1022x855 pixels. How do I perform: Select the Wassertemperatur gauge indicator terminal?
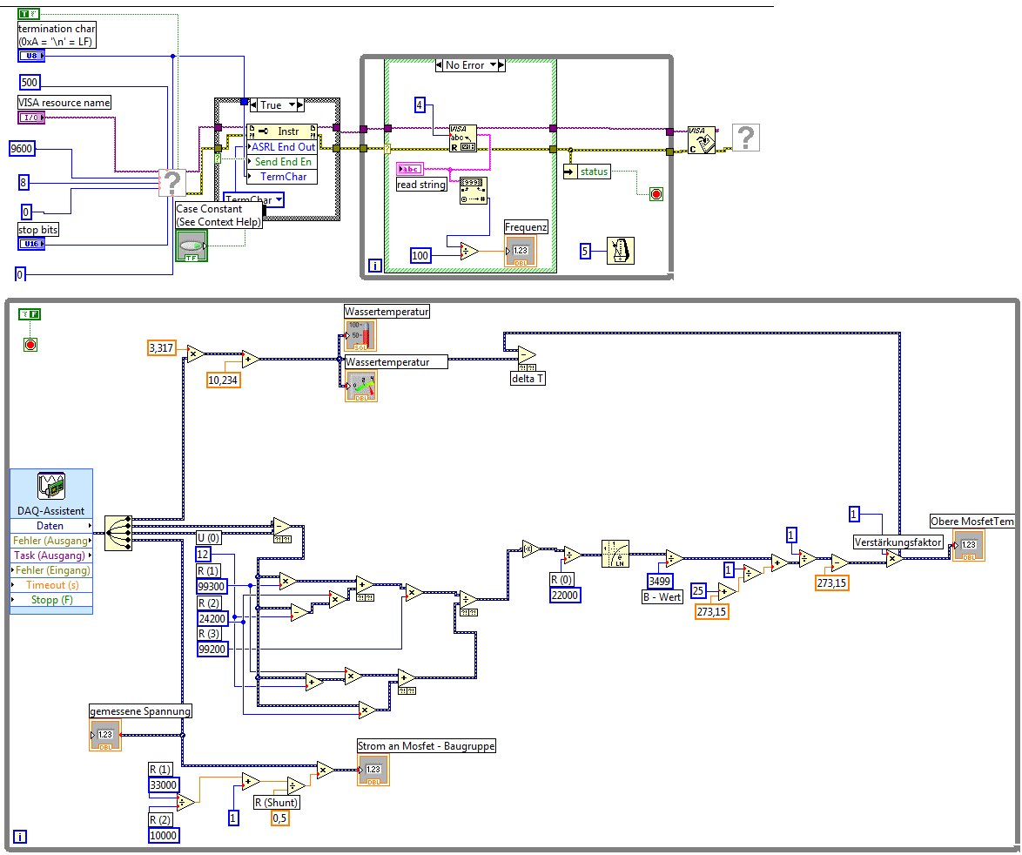pyautogui.click(x=361, y=386)
